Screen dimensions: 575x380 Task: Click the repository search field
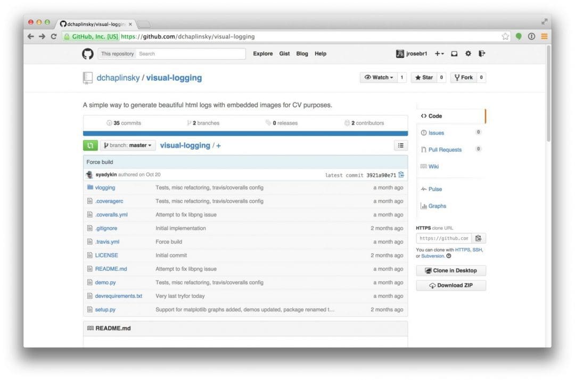coord(190,54)
